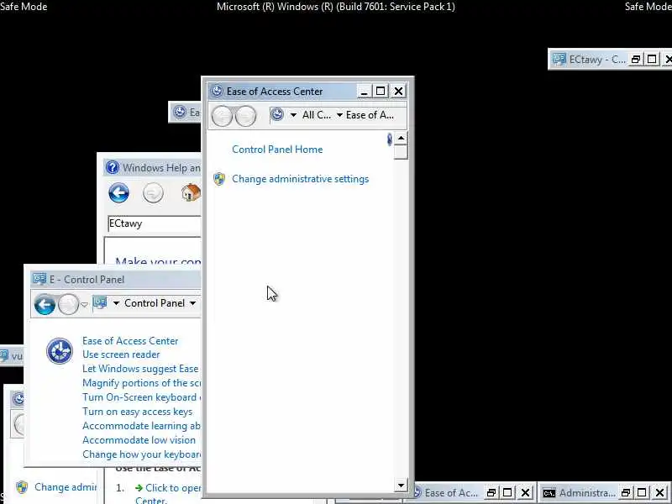This screenshot has height=504, width=672.
Task: Click Forward arrow in Windows Help window
Action: click(153, 193)
